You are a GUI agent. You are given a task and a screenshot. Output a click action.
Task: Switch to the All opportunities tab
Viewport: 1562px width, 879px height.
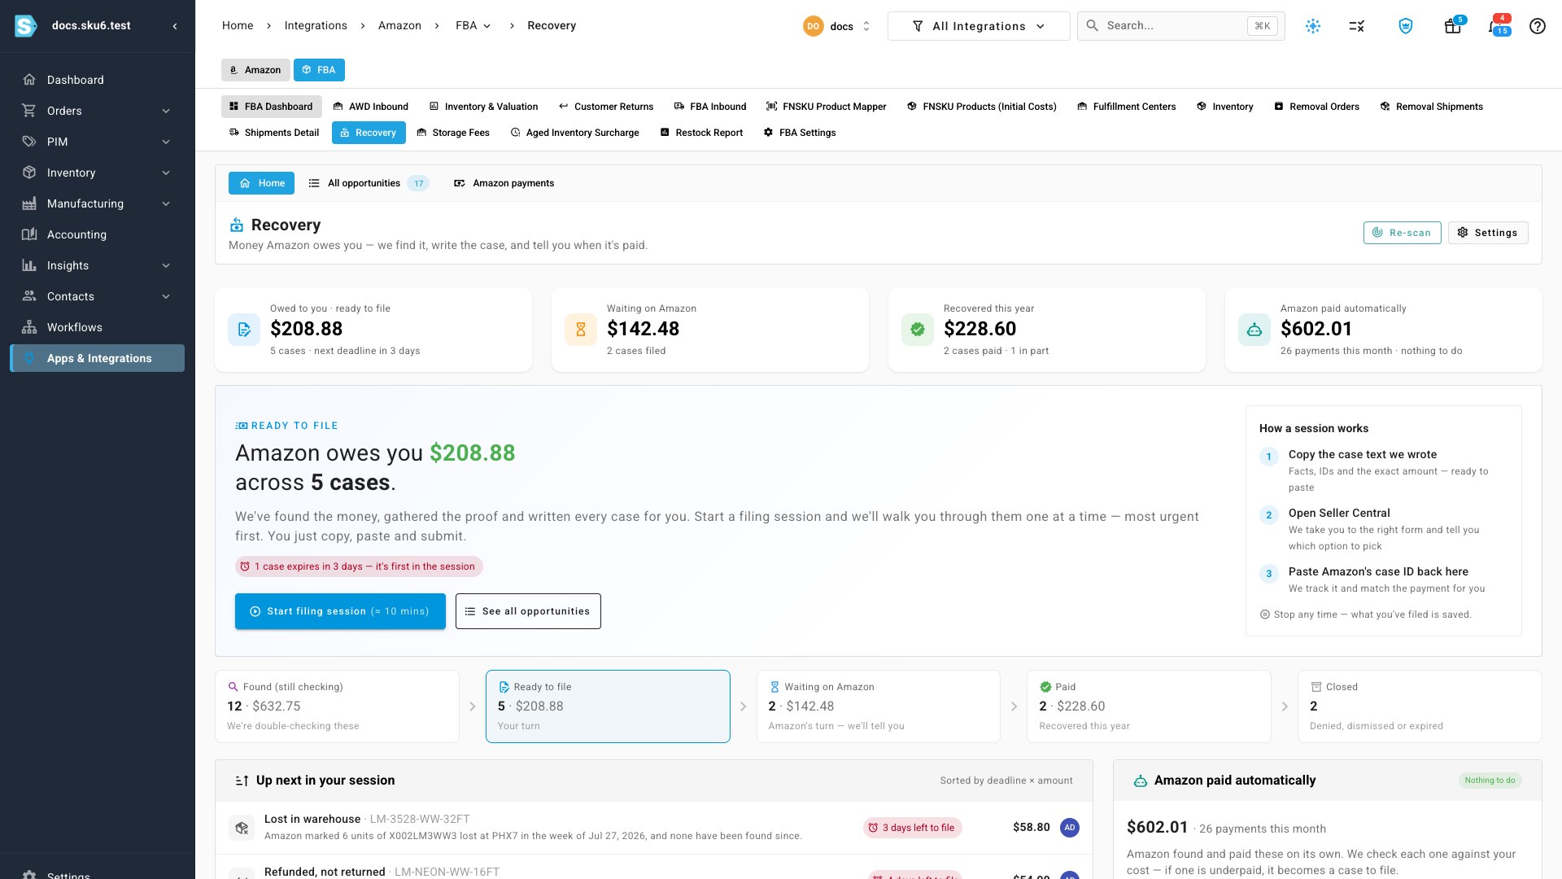pos(368,183)
